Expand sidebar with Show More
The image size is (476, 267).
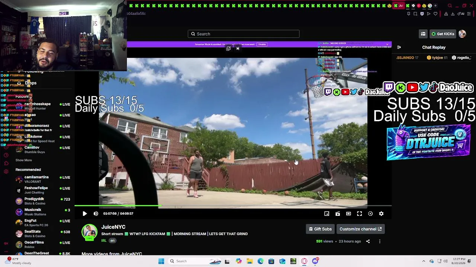click(24, 160)
